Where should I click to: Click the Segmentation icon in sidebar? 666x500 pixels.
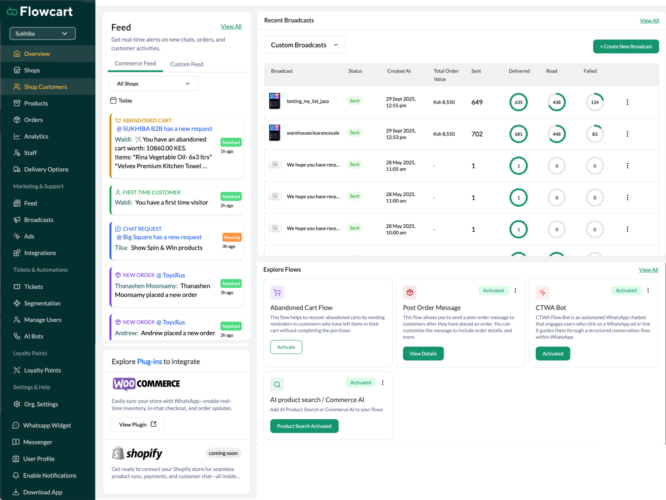17,303
